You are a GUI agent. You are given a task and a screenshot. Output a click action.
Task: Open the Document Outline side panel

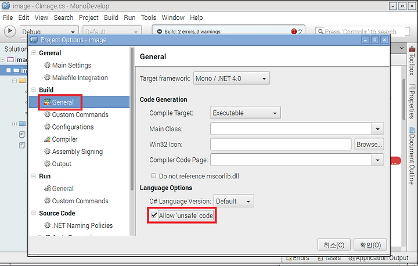pos(412,156)
